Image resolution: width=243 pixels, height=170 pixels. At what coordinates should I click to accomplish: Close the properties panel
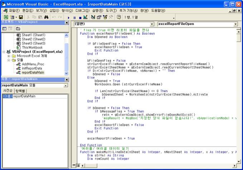coord(67,79)
